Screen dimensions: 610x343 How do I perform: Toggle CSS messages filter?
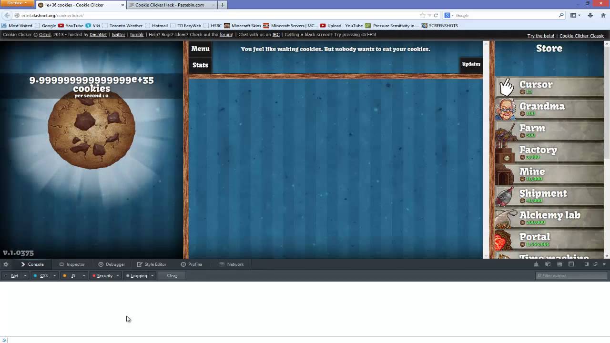[41, 276]
